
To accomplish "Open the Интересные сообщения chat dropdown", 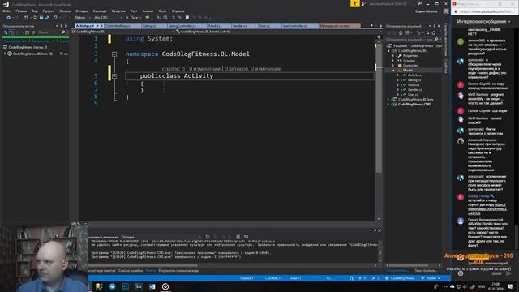I will coord(483,22).
